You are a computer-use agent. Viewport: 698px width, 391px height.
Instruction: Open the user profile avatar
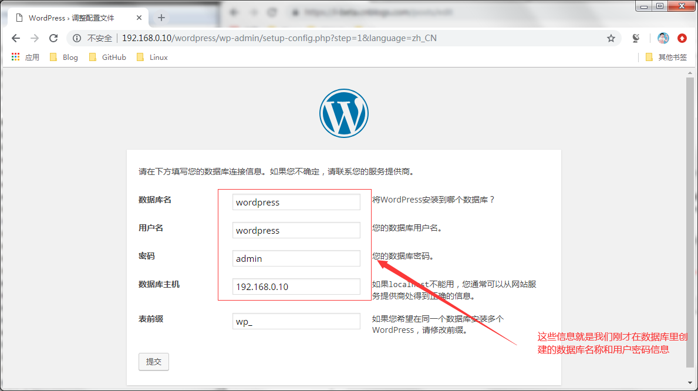[x=663, y=38]
